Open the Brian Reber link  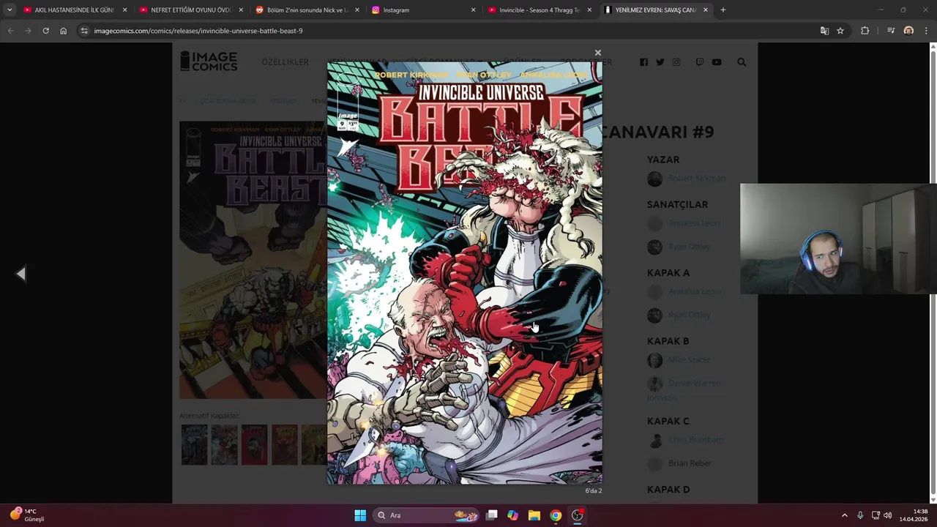[x=690, y=463]
